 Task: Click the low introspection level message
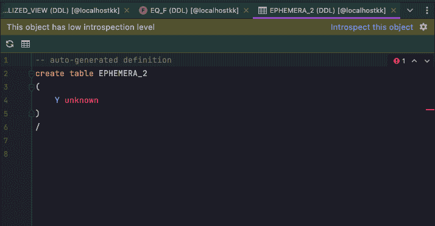[81, 27]
